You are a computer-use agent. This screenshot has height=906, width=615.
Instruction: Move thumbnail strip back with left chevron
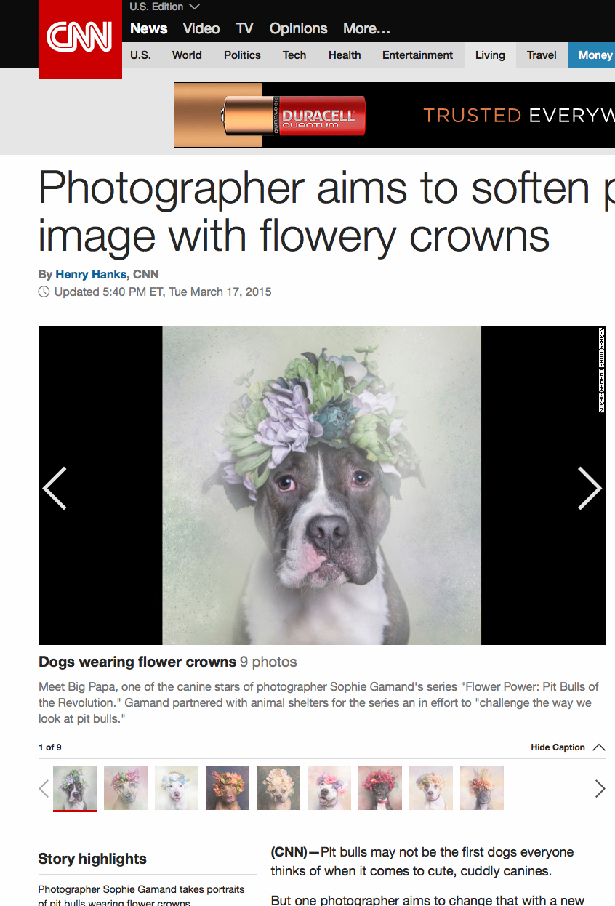(44, 788)
